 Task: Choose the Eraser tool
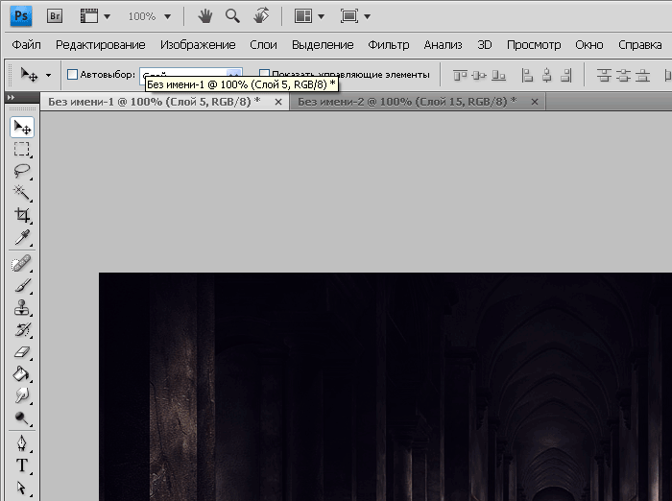[x=21, y=352]
